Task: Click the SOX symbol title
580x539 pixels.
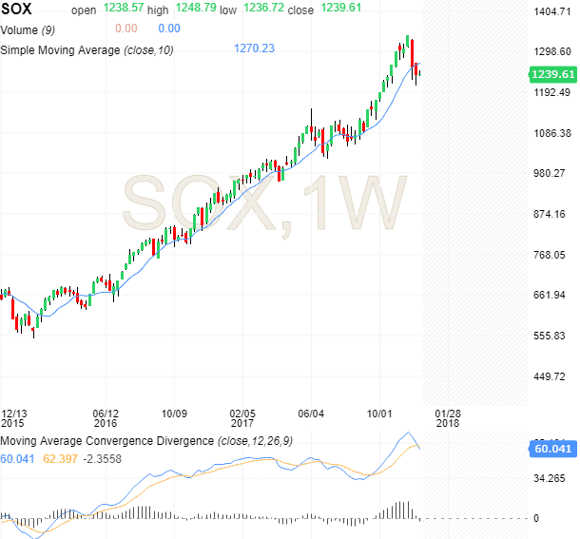Action: (x=17, y=11)
